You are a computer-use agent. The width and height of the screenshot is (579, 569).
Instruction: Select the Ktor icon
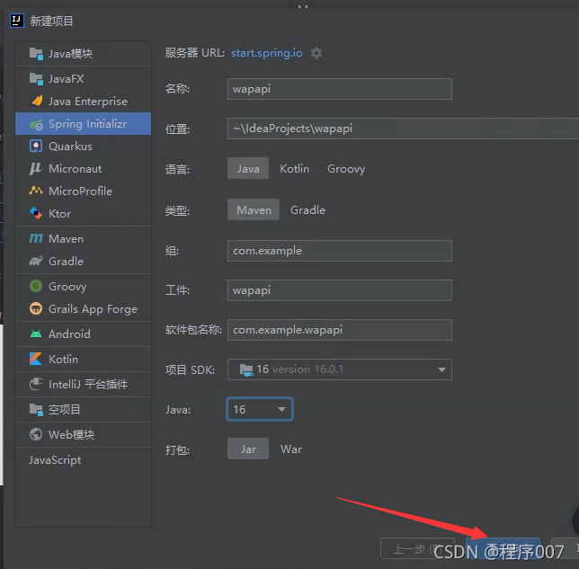click(36, 213)
